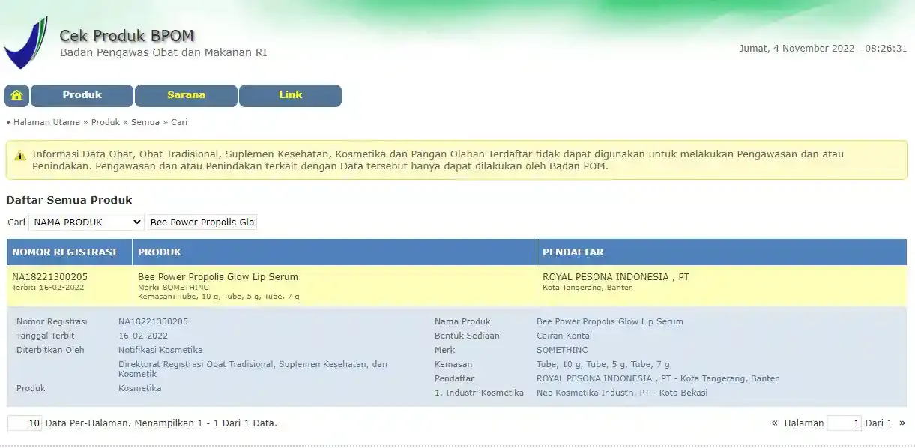
Task: Click 'Notifikasi Kosmetika' detail value
Action: (x=160, y=350)
